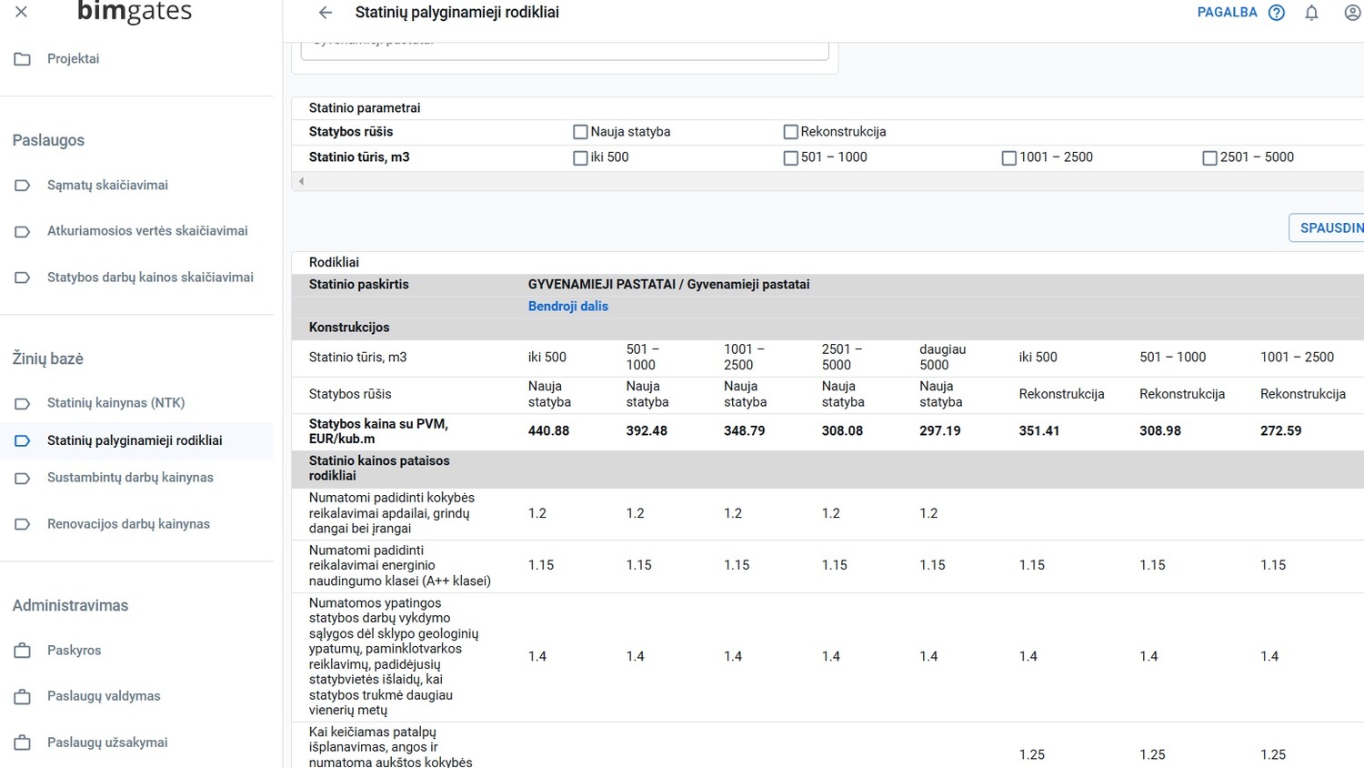The width and height of the screenshot is (1364, 768).
Task: Open Paslaugų valdymas administration item
Action: [104, 696]
